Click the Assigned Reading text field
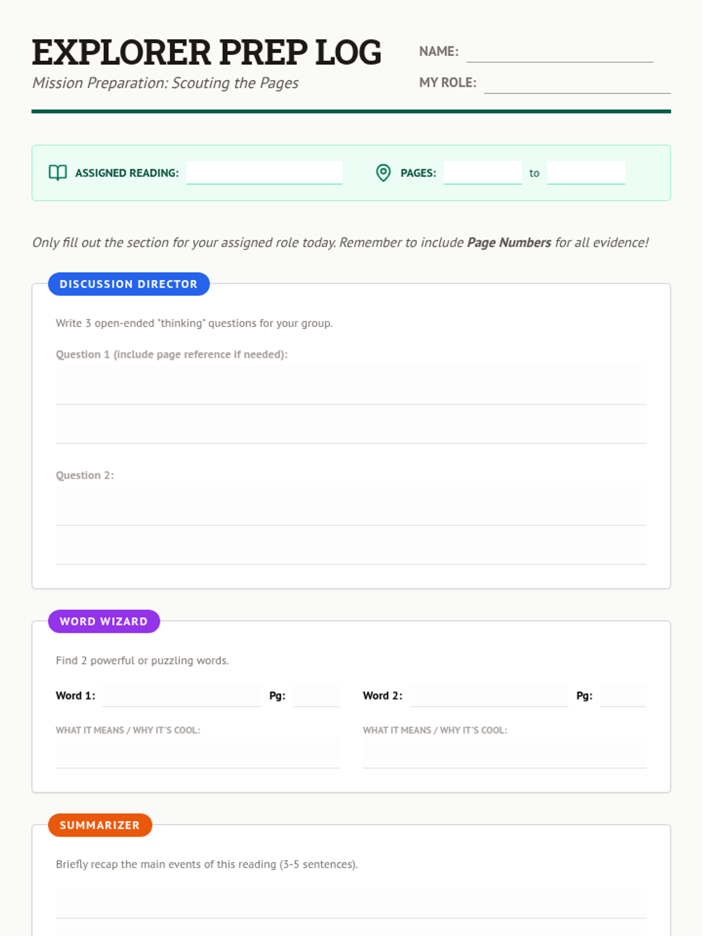The image size is (702, 936). tap(264, 173)
